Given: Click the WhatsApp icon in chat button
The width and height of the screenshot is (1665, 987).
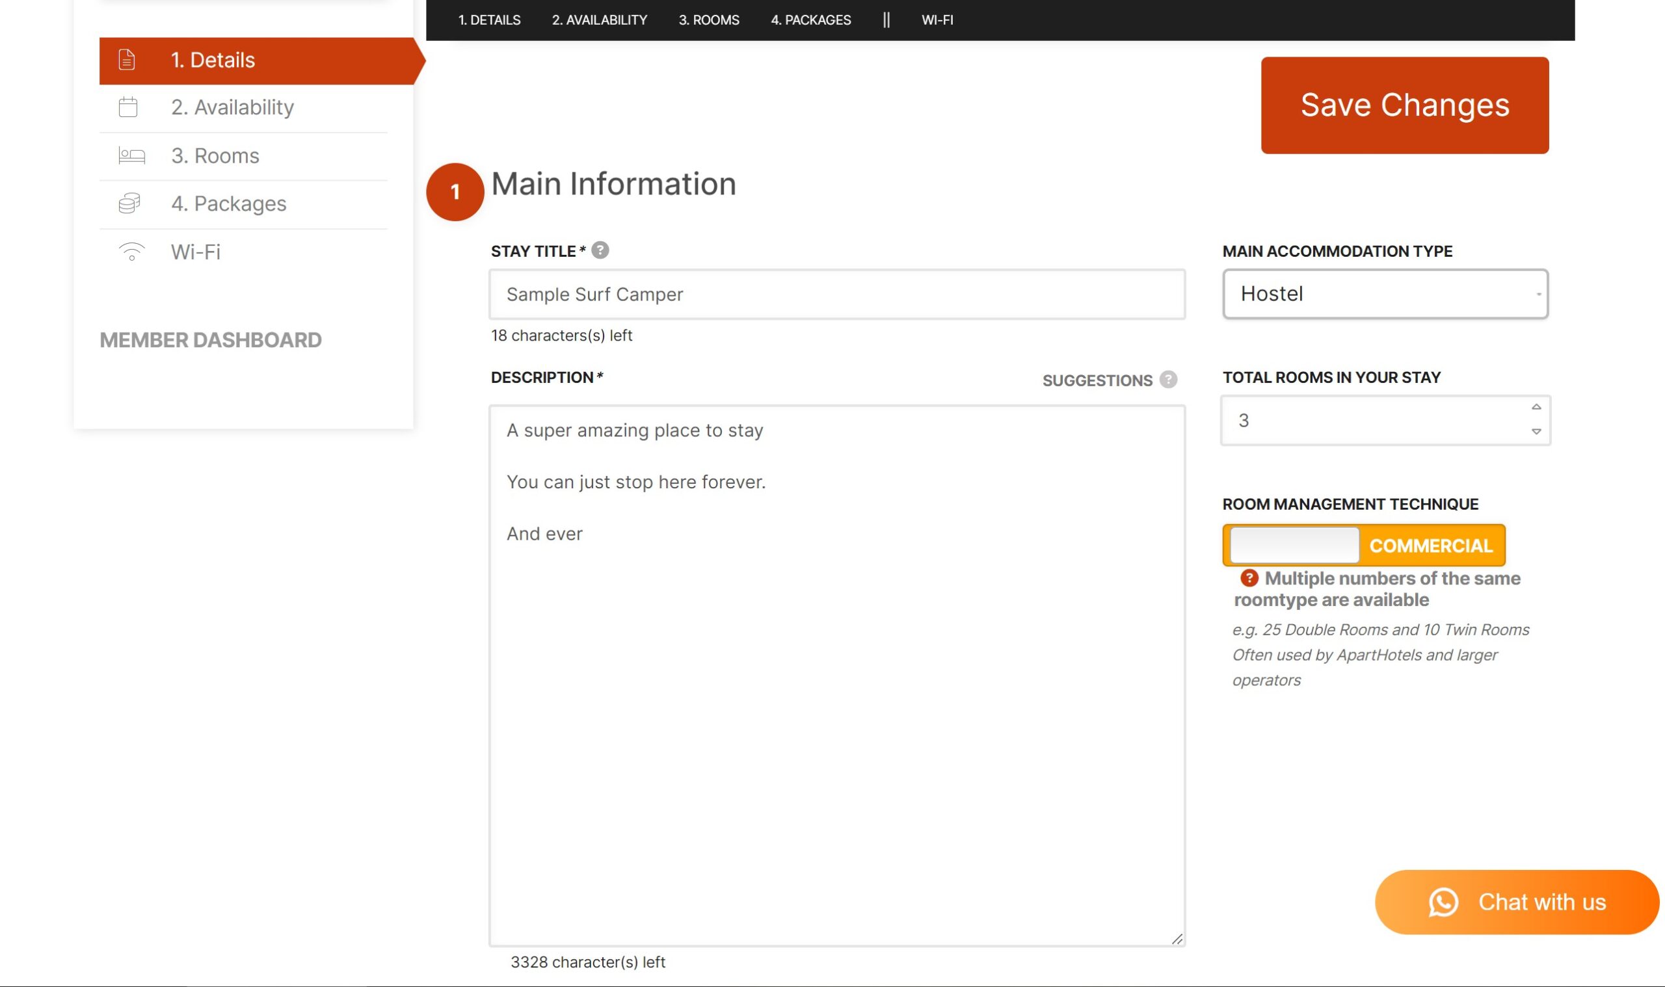Looking at the screenshot, I should tap(1442, 902).
